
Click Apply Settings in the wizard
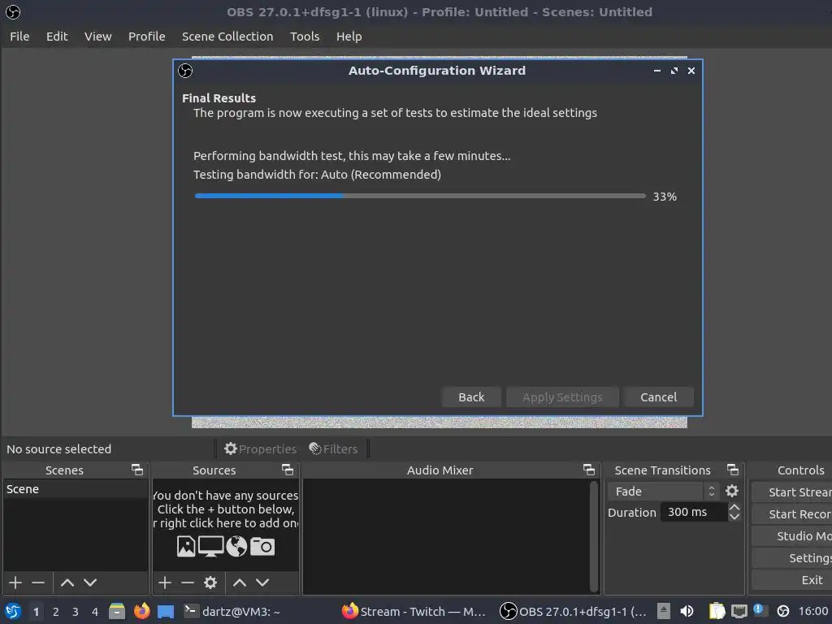(x=562, y=396)
